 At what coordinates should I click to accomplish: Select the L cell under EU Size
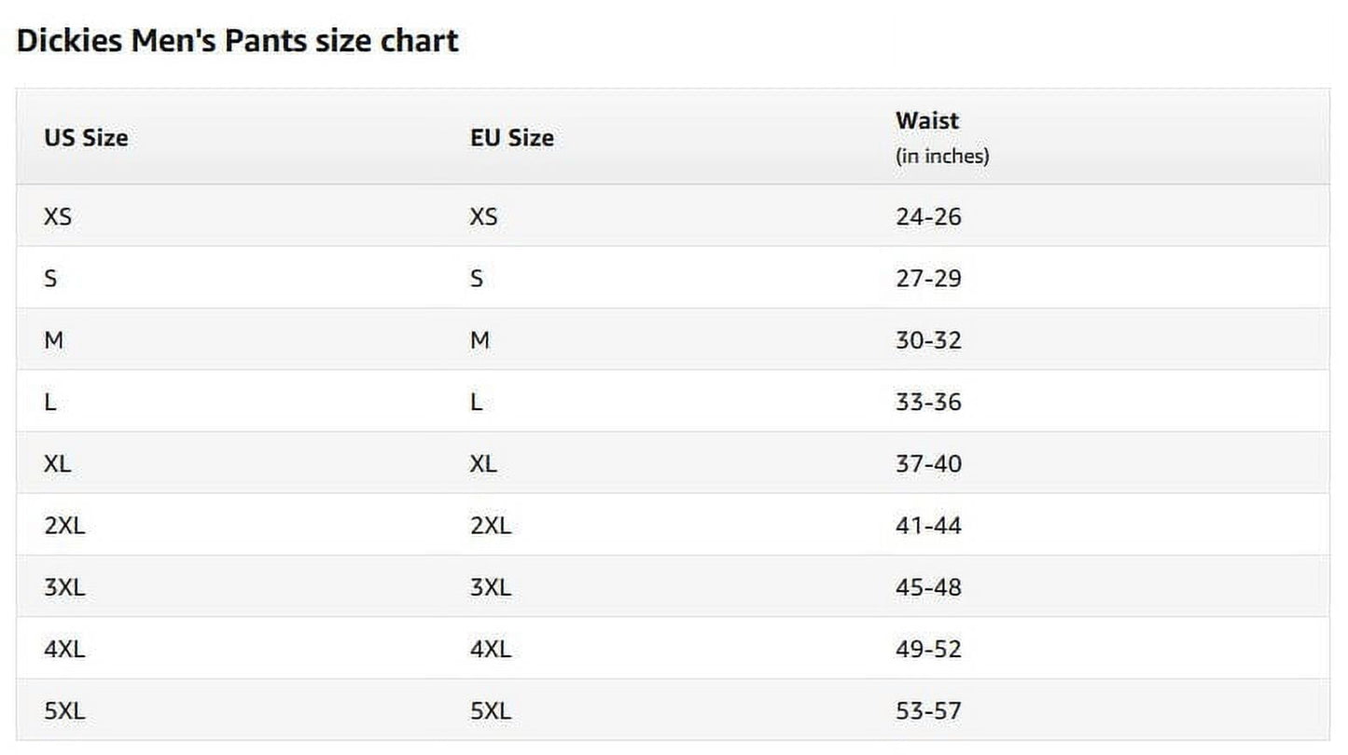476,403
